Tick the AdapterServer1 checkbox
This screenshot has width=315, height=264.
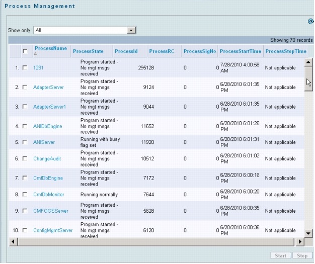(25, 107)
